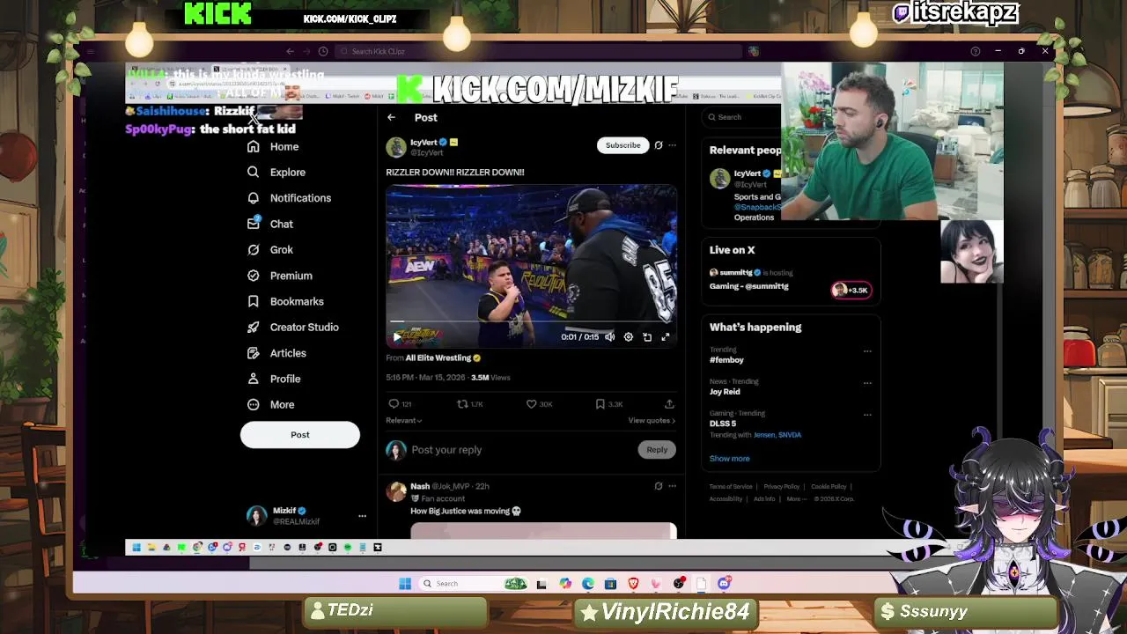Click the share icon on the post
The width and height of the screenshot is (1127, 634).
669,404
